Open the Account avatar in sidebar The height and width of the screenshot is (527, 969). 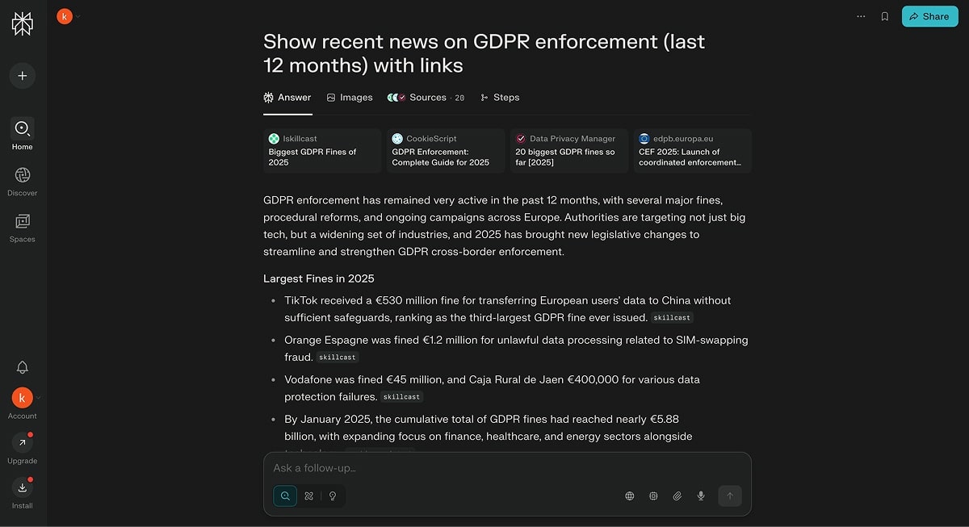click(x=23, y=398)
